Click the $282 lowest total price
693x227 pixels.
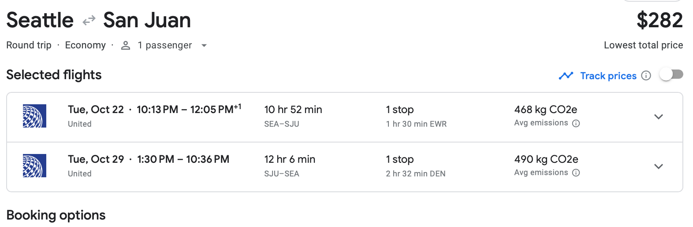(x=659, y=20)
